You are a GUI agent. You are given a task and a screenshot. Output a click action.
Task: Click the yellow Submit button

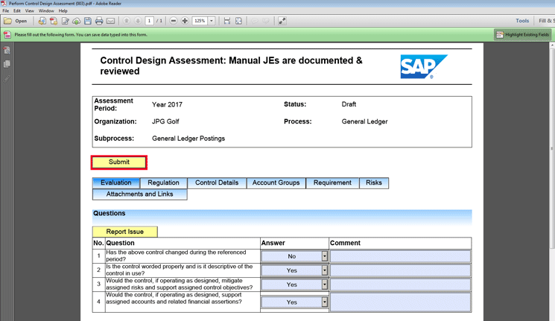[x=119, y=162]
